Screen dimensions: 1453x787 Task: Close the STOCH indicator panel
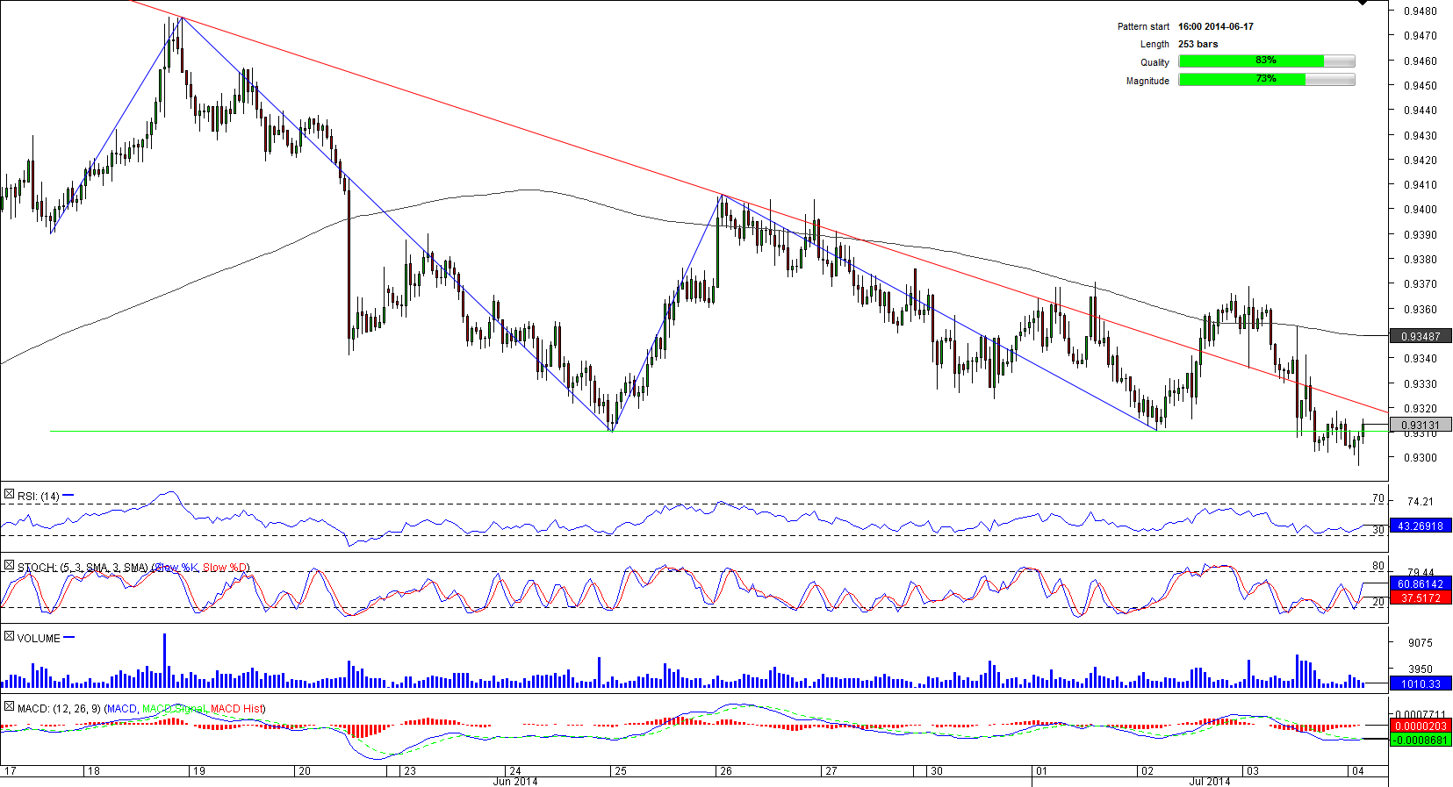tap(9, 566)
